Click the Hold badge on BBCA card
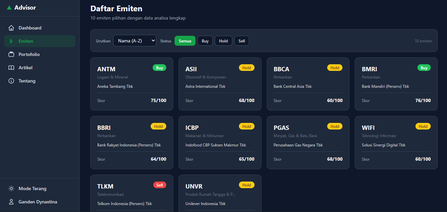This screenshot has width=447, height=212. (335, 68)
